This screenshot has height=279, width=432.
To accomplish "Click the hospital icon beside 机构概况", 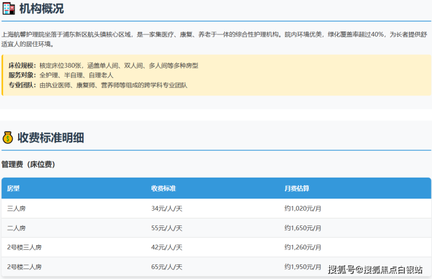I will (x=8, y=9).
